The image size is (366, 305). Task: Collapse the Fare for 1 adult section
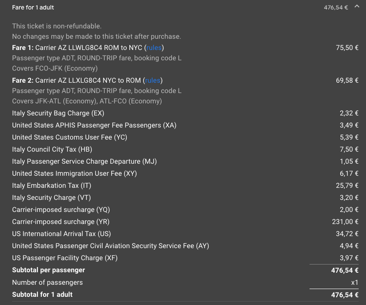tap(357, 6)
